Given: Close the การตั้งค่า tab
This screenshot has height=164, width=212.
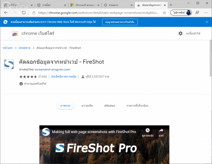Looking at the screenshot, I should (x=65, y=5).
